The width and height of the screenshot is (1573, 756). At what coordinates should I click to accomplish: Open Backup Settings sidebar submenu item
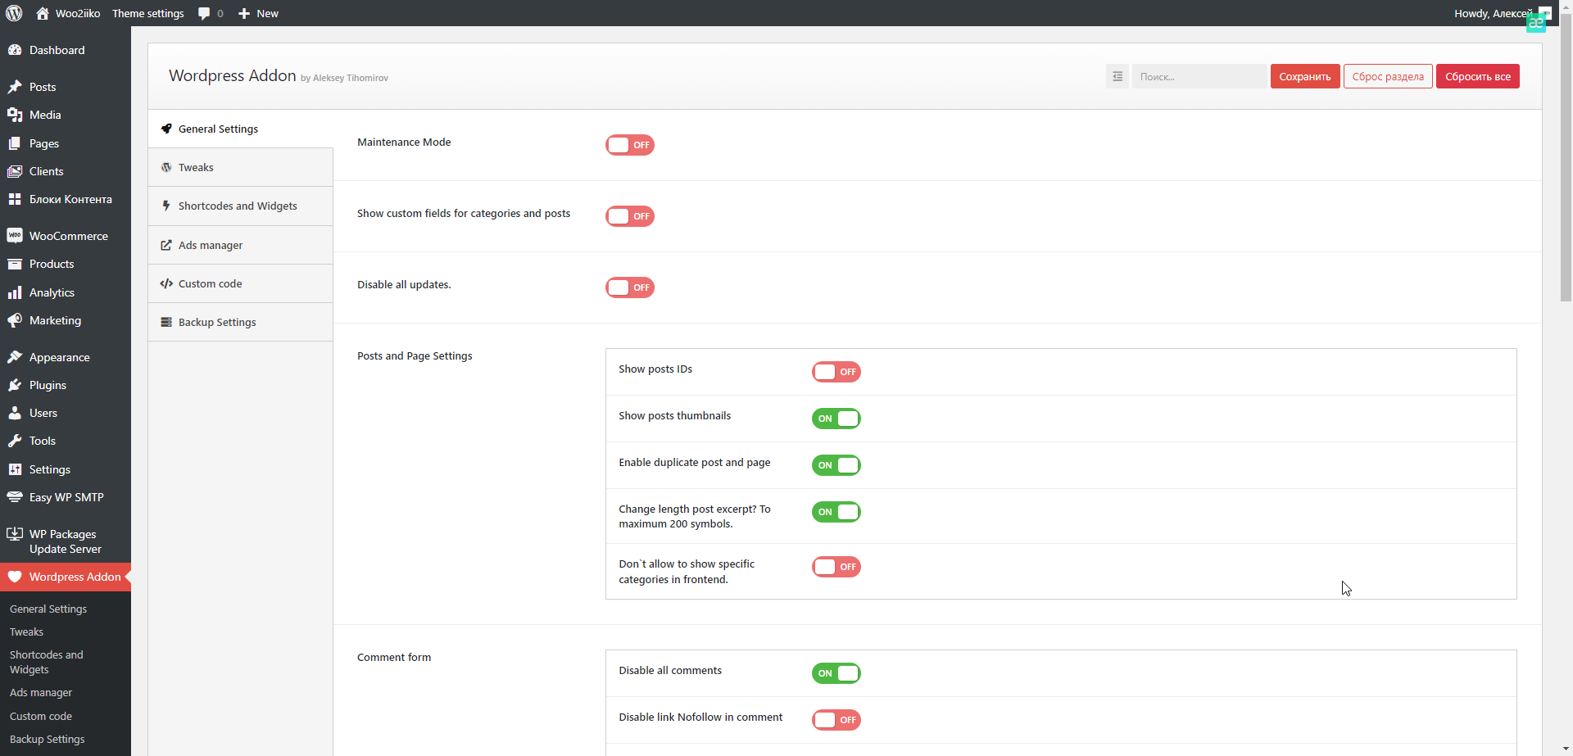48,739
